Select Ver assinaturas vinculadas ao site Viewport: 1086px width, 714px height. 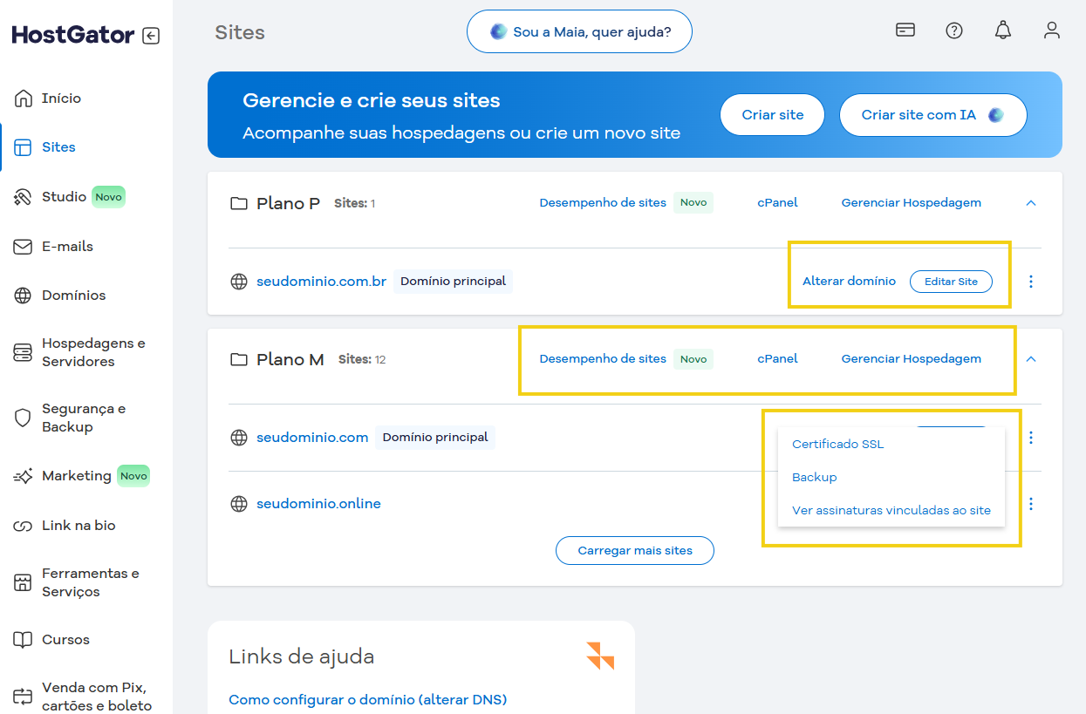point(891,510)
